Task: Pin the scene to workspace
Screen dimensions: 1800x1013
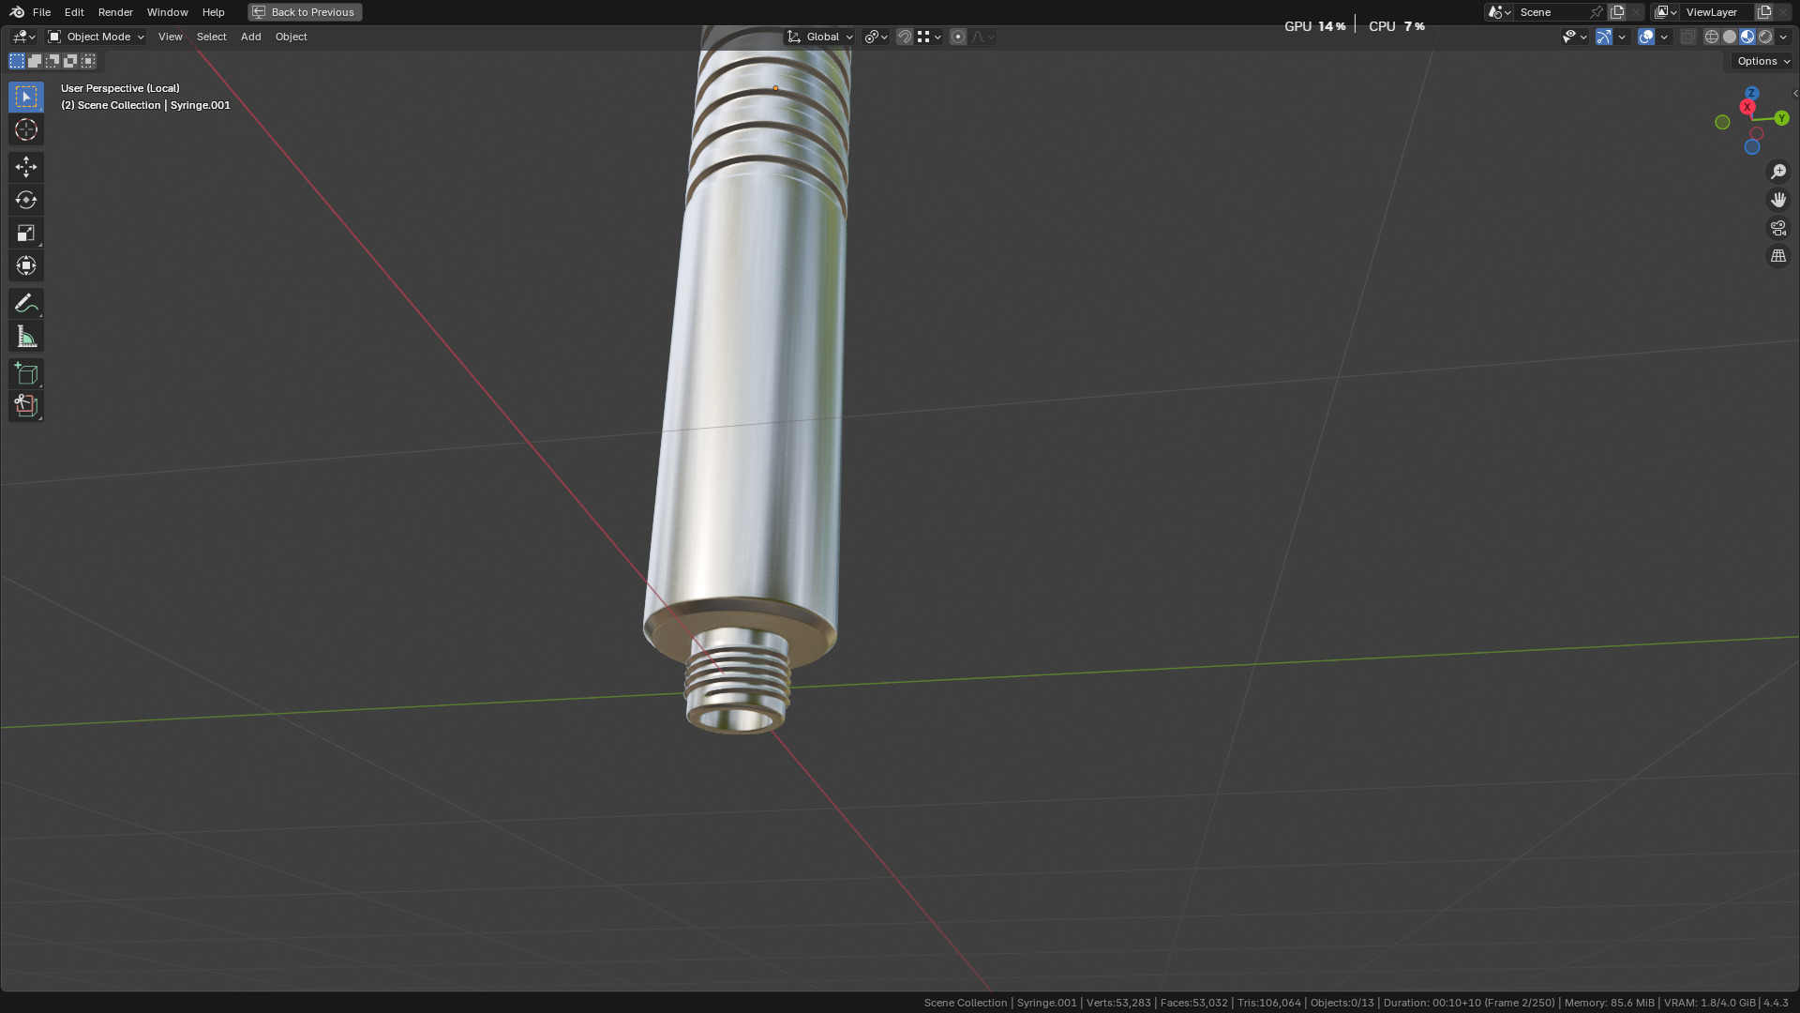Action: [1597, 12]
